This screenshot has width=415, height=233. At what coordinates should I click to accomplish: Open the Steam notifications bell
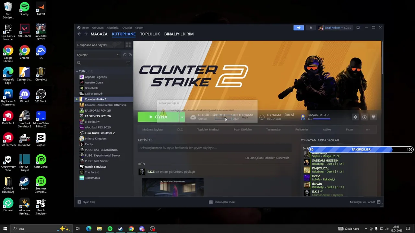click(x=311, y=28)
